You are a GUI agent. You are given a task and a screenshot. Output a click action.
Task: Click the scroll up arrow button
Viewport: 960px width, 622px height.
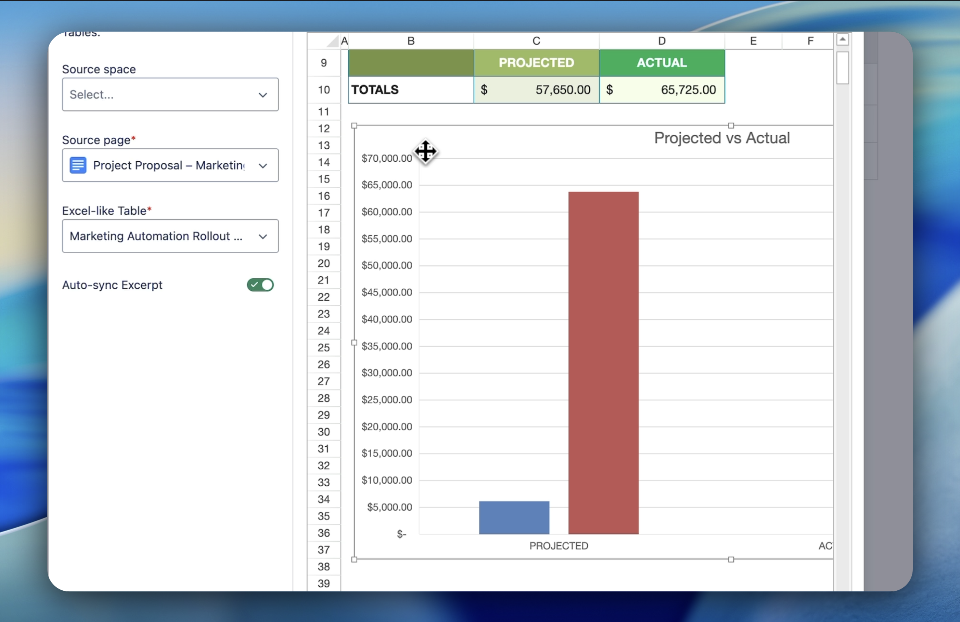point(842,39)
